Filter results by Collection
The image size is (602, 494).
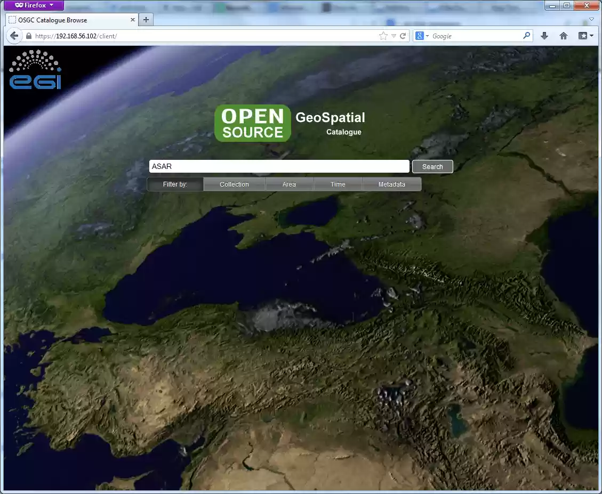pos(234,184)
